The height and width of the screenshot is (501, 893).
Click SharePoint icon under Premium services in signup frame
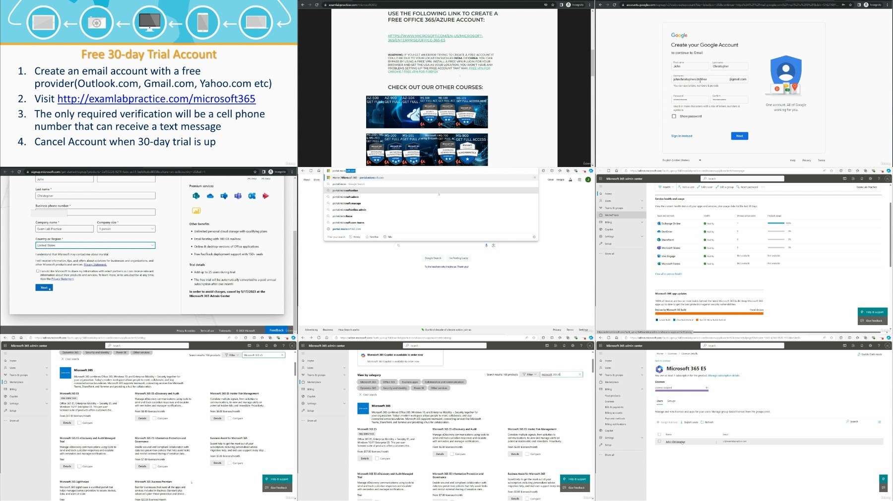(x=196, y=196)
